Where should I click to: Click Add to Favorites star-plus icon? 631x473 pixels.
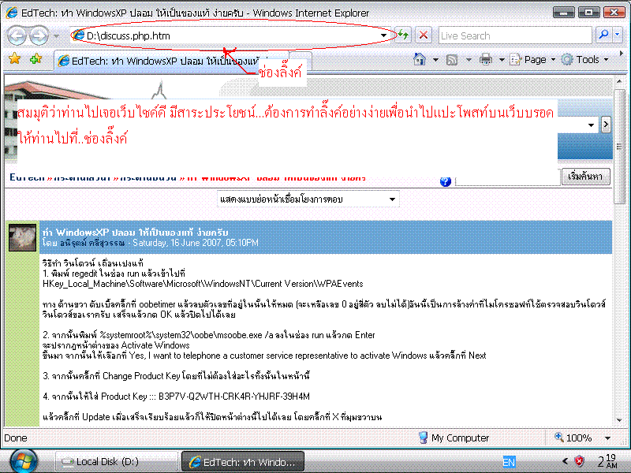[x=35, y=58]
